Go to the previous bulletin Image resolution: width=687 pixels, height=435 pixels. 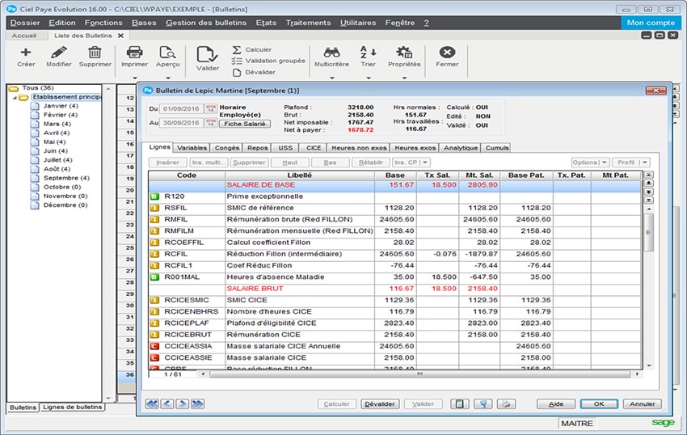point(167,403)
